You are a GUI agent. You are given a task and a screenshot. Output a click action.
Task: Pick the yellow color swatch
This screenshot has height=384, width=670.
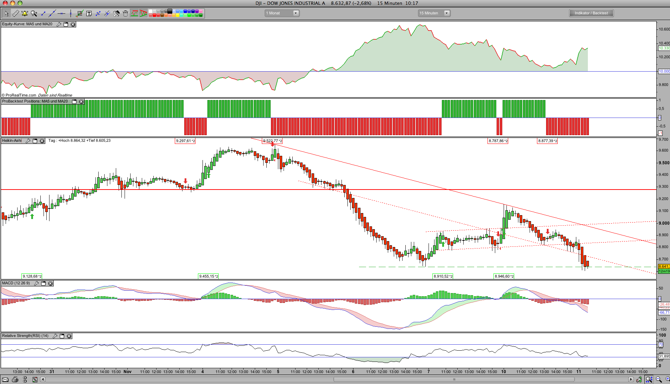pos(178,15)
